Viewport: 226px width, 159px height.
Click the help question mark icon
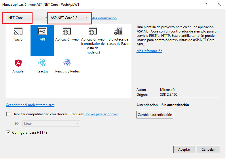click(x=206, y=5)
